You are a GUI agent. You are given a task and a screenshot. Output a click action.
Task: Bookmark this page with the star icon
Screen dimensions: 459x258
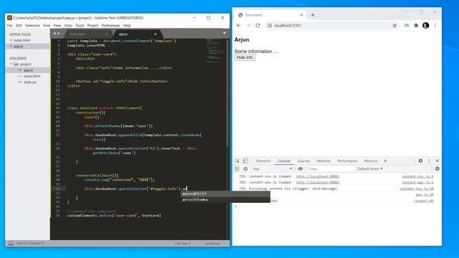(x=394, y=26)
